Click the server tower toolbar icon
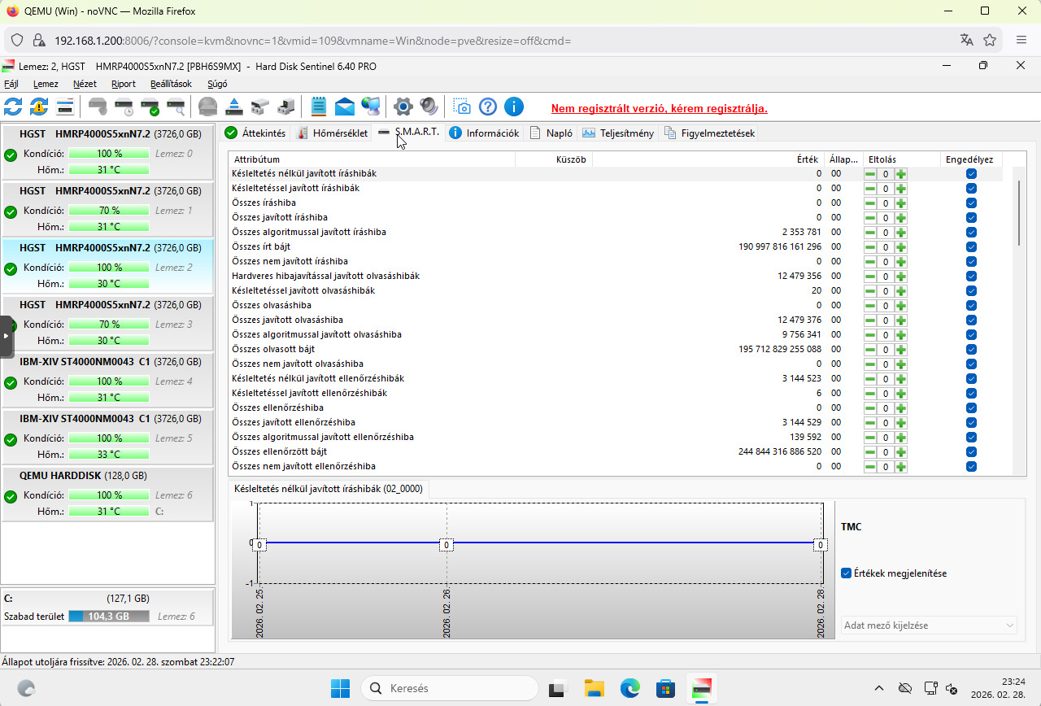Screen dimensions: 1041x706 pyautogui.click(x=286, y=107)
